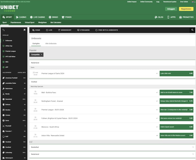Click the Motorsport helmet icon

[x=3, y=158]
